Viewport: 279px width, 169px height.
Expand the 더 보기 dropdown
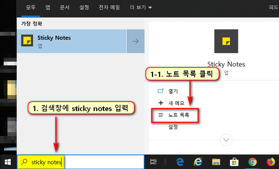[141, 8]
